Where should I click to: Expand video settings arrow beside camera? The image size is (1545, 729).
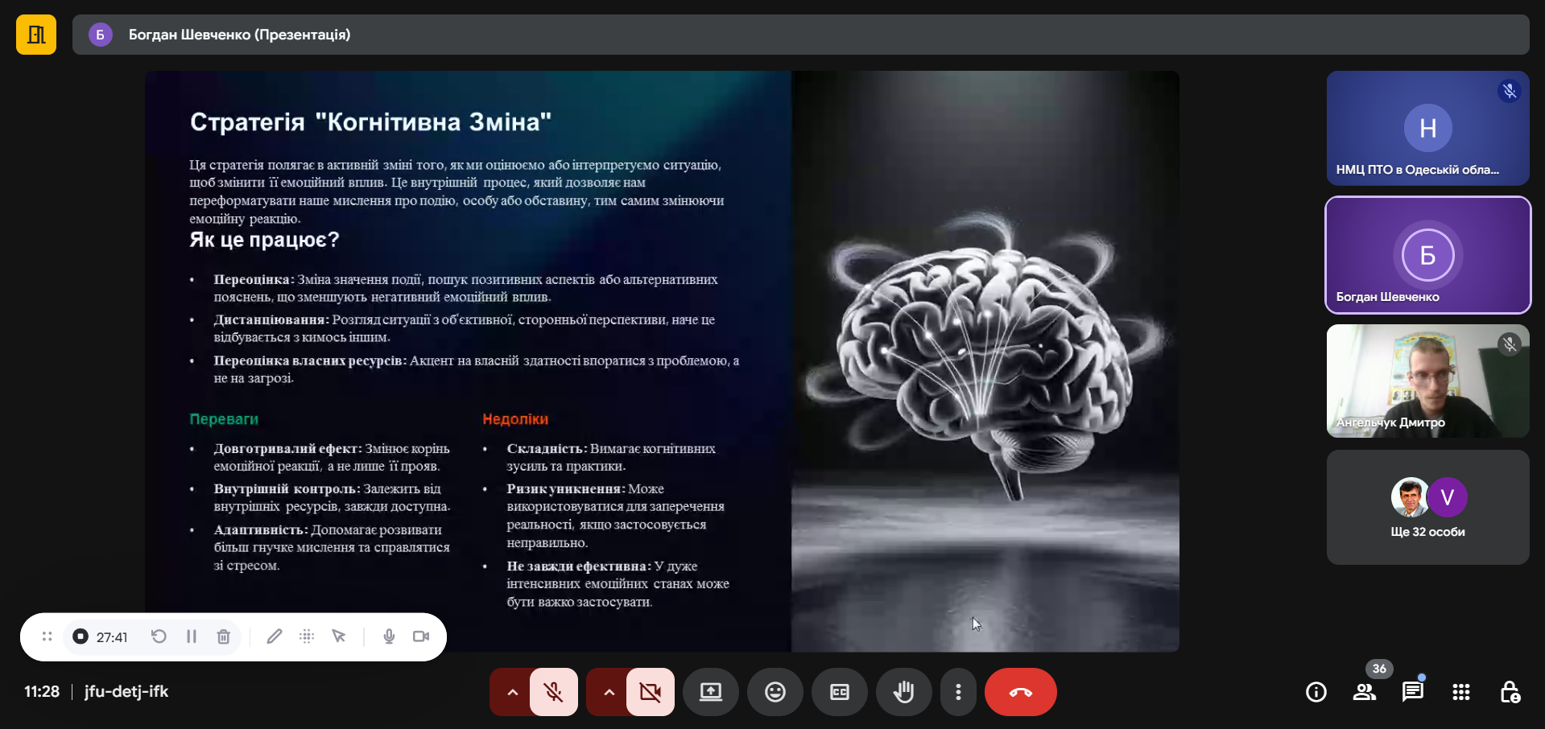coord(609,692)
